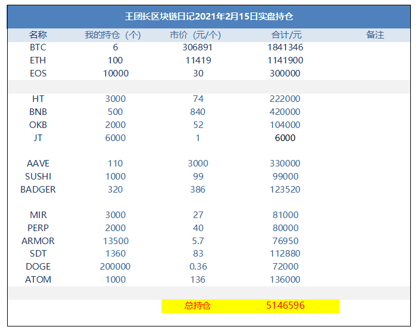Select AAVE holding cell 110

[115, 164]
